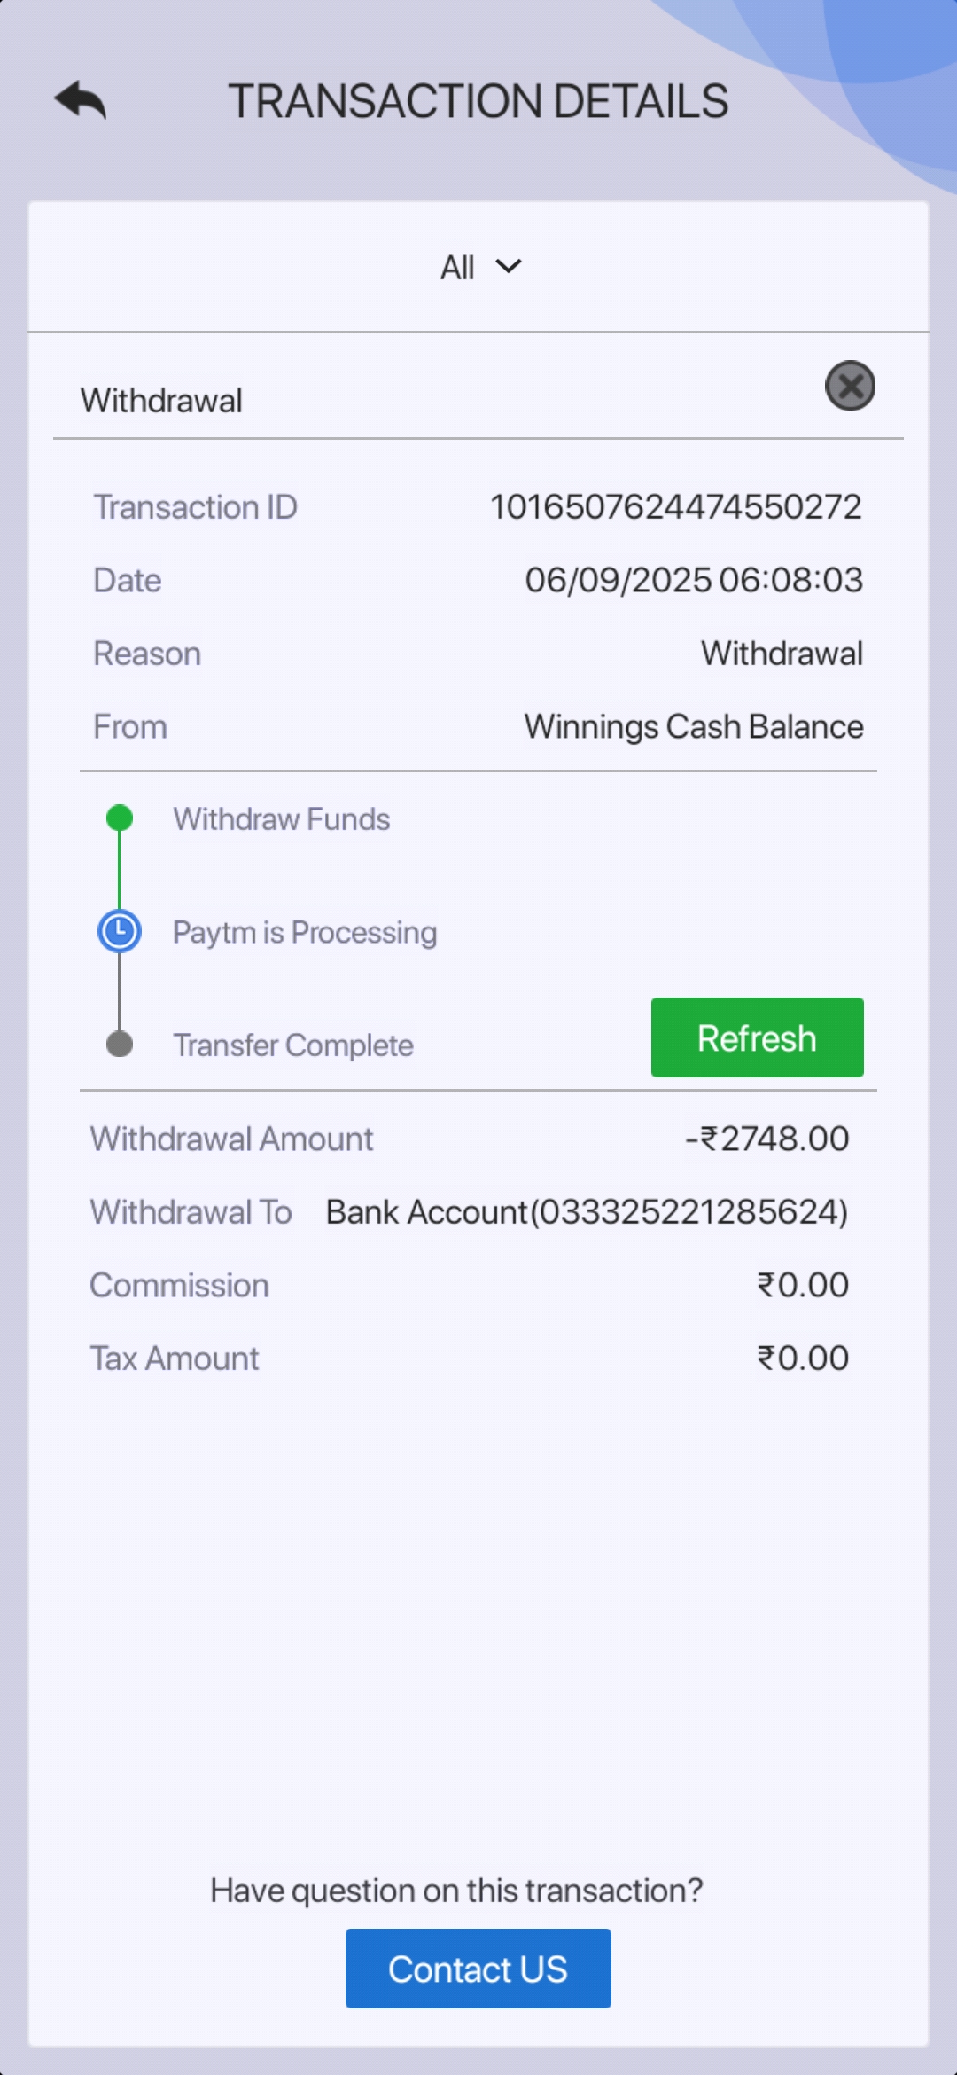957x2075 pixels.
Task: Tap the Winnings Cash Balance value
Action: point(694,727)
